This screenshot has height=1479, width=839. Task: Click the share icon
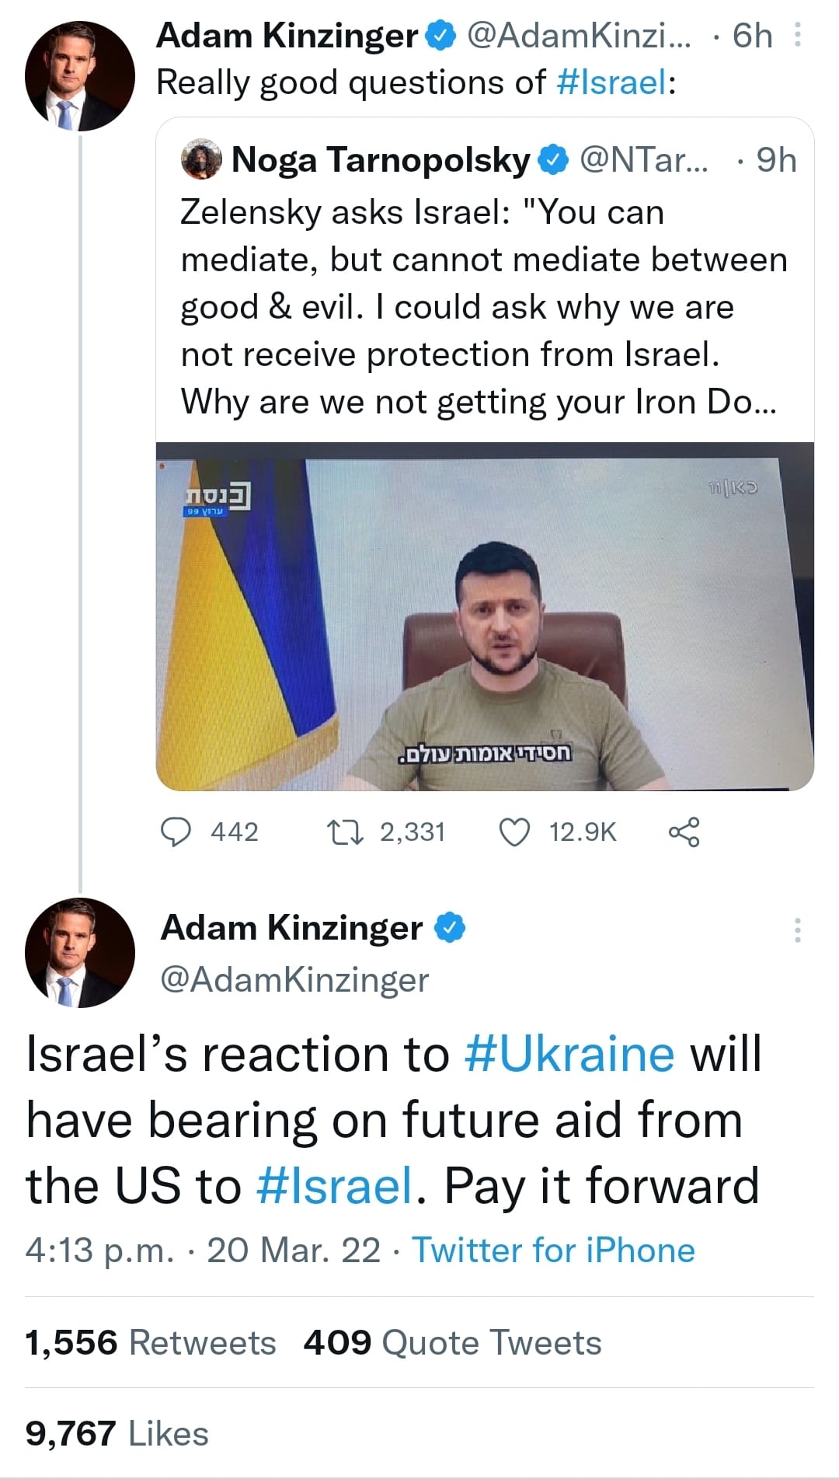click(x=684, y=832)
